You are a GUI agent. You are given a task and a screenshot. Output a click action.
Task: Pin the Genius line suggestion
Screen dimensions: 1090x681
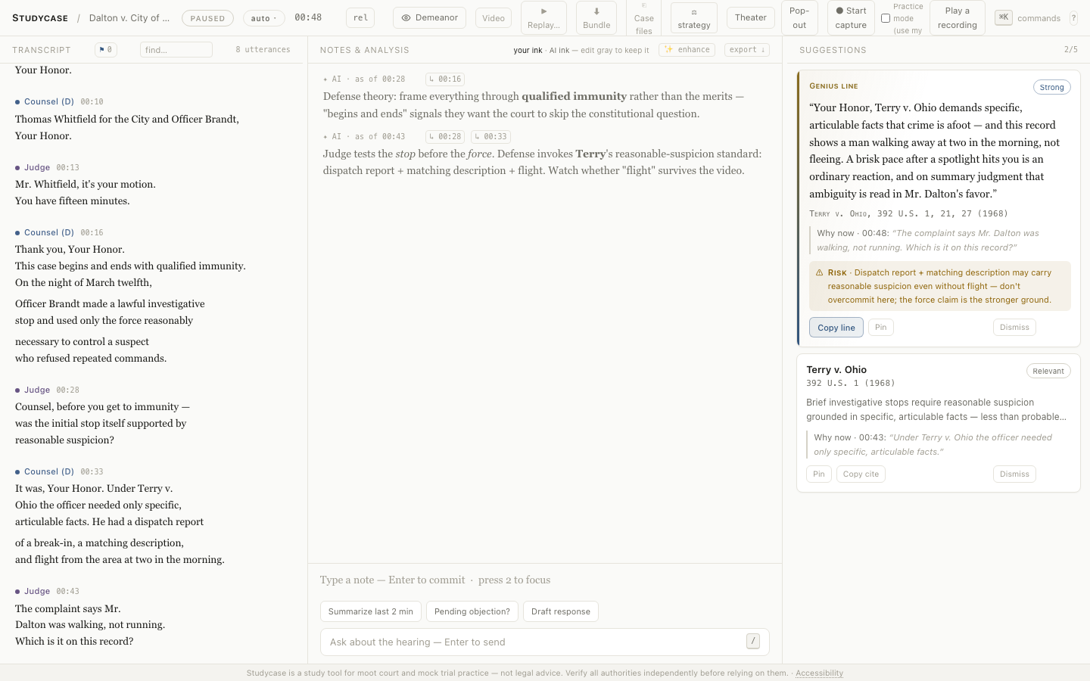tap(881, 327)
